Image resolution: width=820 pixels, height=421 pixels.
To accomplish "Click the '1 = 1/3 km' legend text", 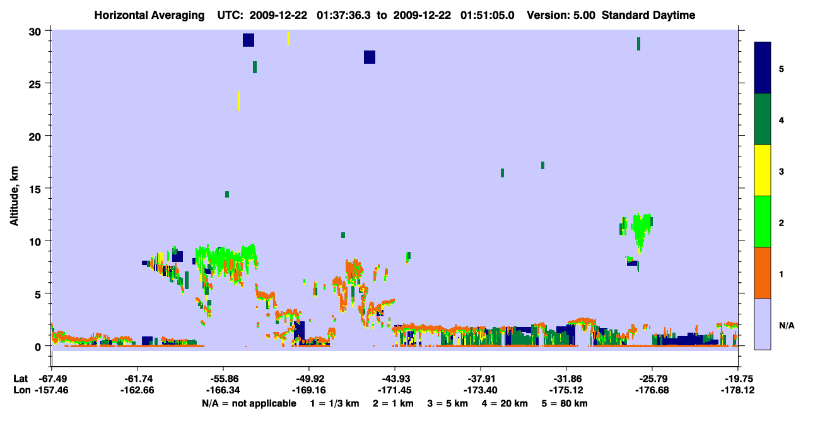I will point(335,403).
